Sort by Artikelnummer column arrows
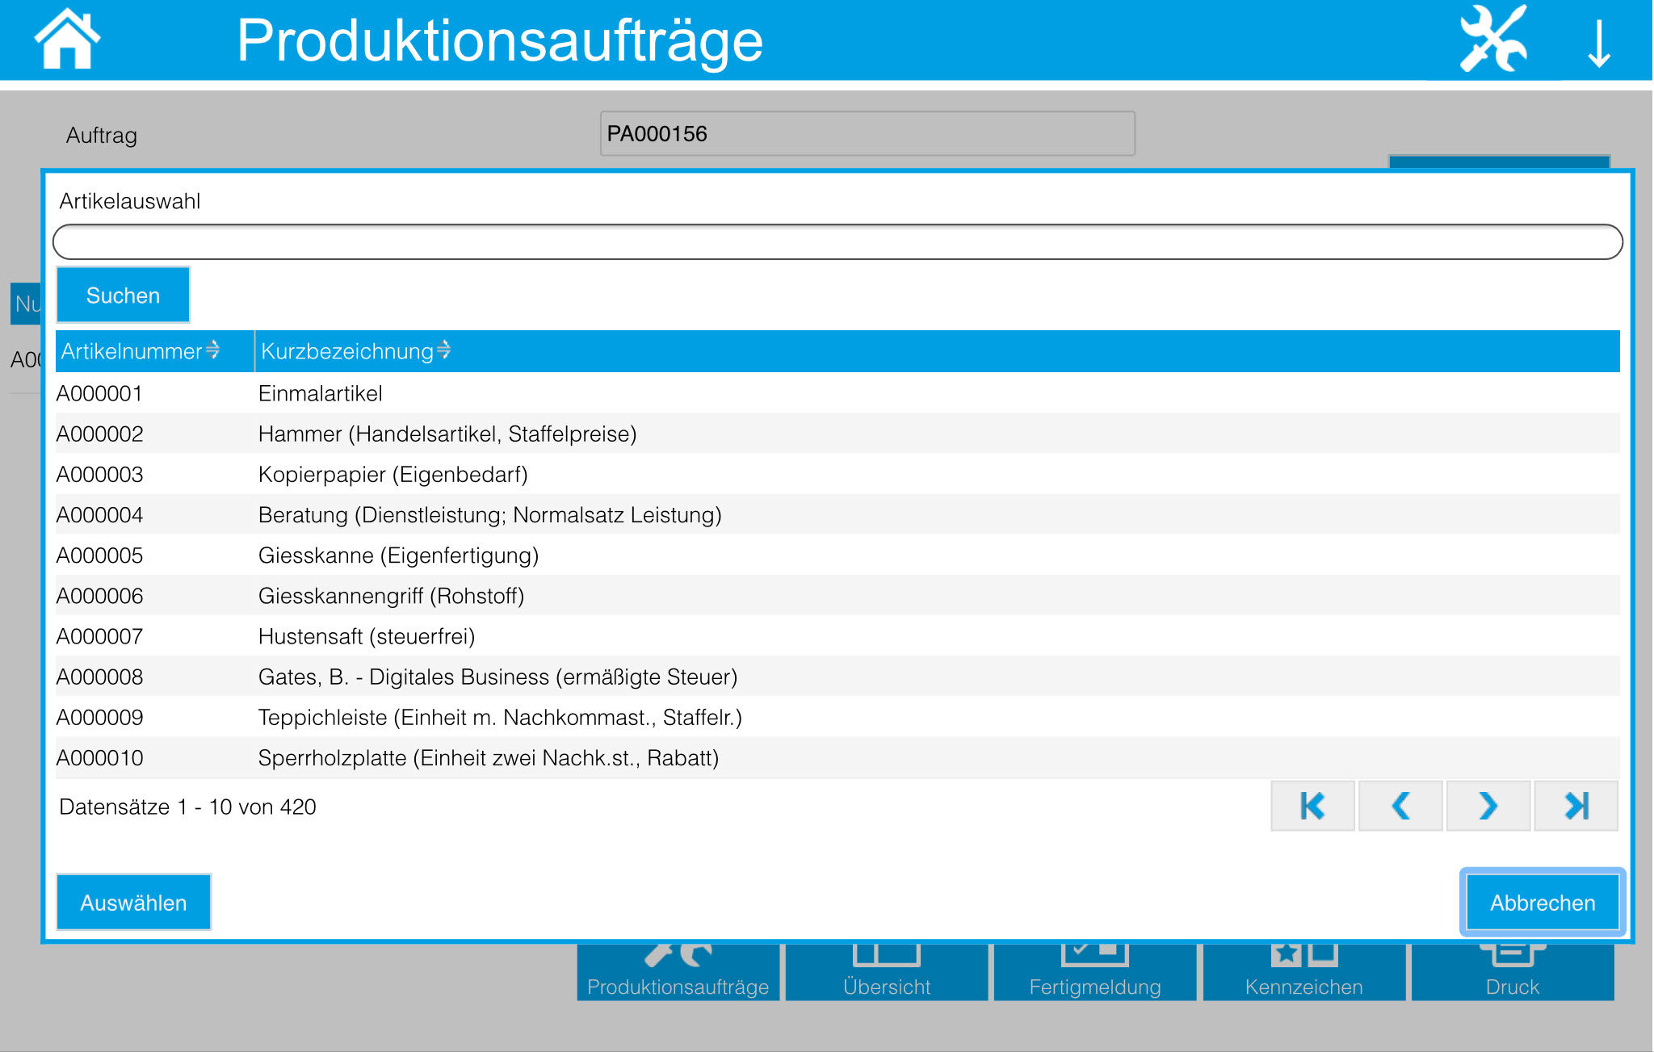Screen dimensions: 1654x1052 212,350
